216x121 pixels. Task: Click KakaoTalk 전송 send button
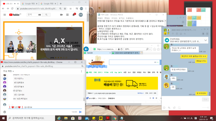pos(205,99)
